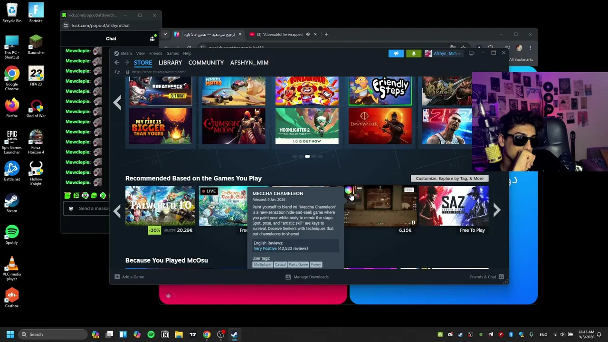608x342 pixels.
Task: Show previous featured games carousel arrow
Action: tap(117, 102)
